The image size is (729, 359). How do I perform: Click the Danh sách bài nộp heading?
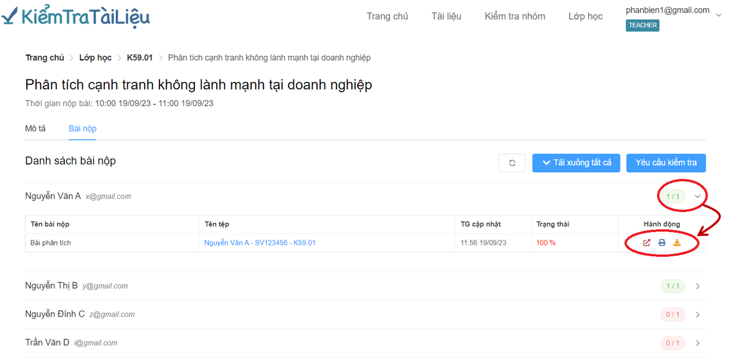point(70,161)
